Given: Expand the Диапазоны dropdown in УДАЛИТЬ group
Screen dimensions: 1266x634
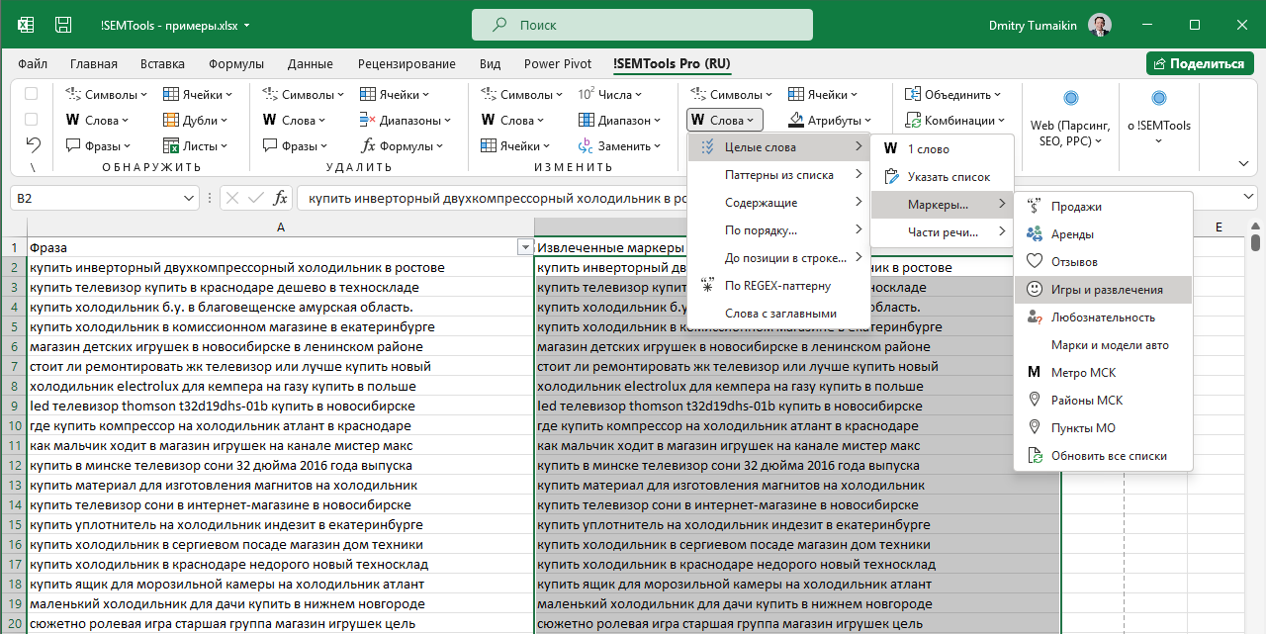Looking at the screenshot, I should pos(407,121).
